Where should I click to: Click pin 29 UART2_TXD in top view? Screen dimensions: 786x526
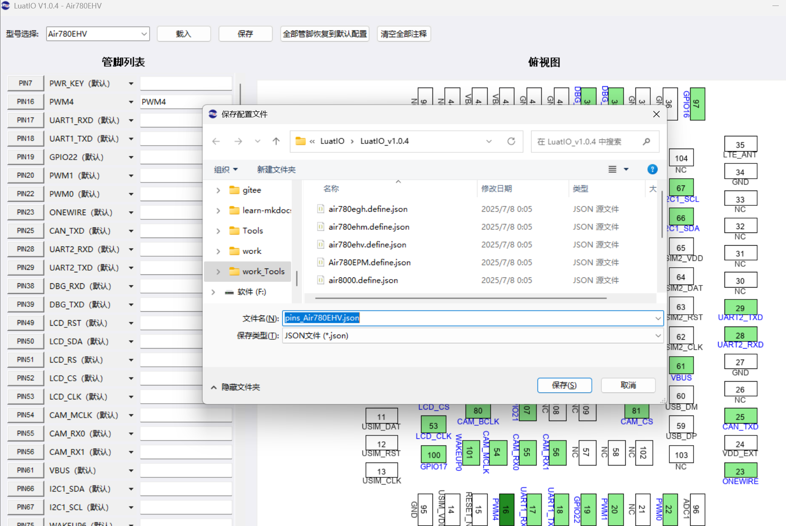coord(740,308)
